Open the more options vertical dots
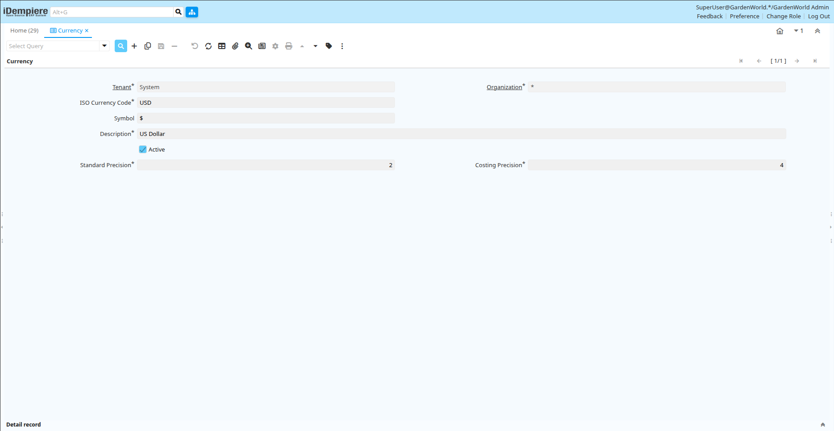This screenshot has height=431, width=834. [x=342, y=46]
